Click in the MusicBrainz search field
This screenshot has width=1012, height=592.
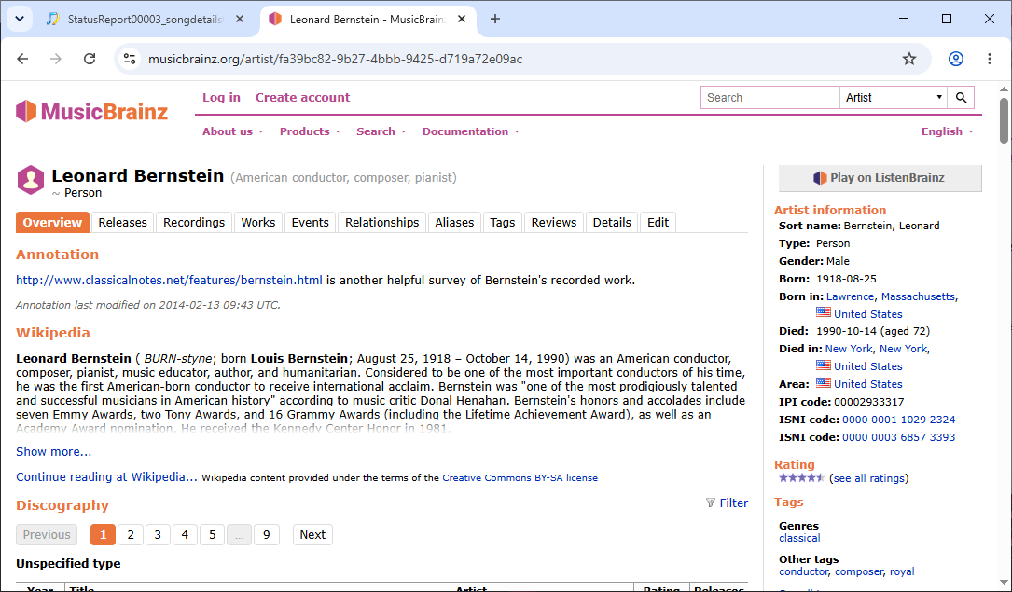770,97
